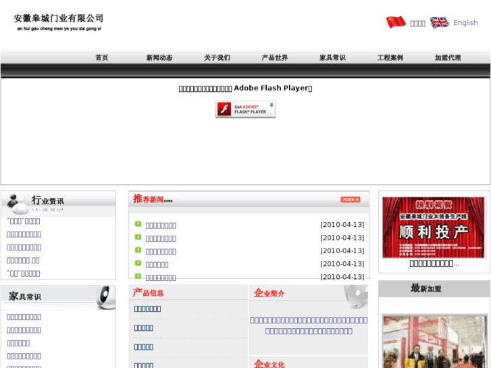Click the 安徽皋城门业有限公司 logo

[59, 22]
